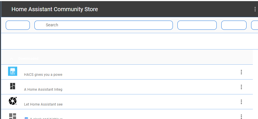258x119 pixels.
Task: Click the HACS store logo icon
Action: tap(13, 71)
